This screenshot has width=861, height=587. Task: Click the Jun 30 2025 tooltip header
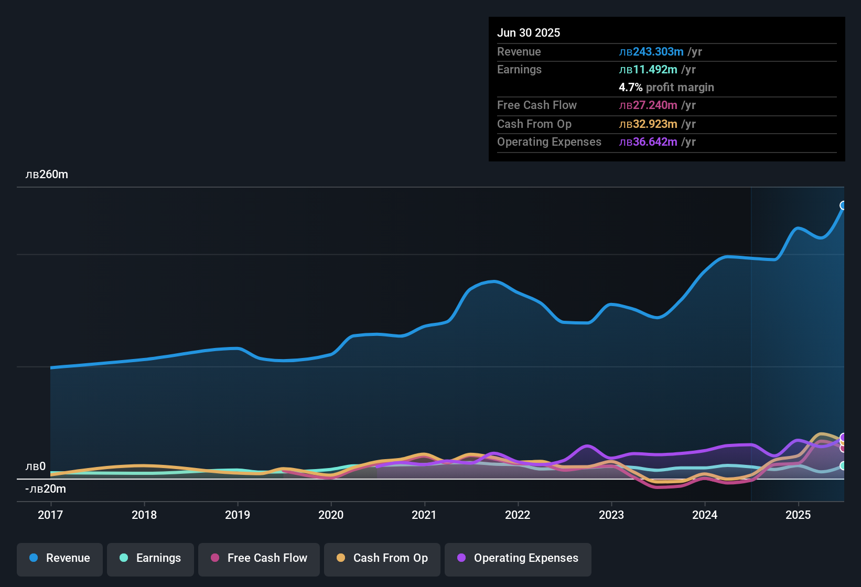(529, 33)
